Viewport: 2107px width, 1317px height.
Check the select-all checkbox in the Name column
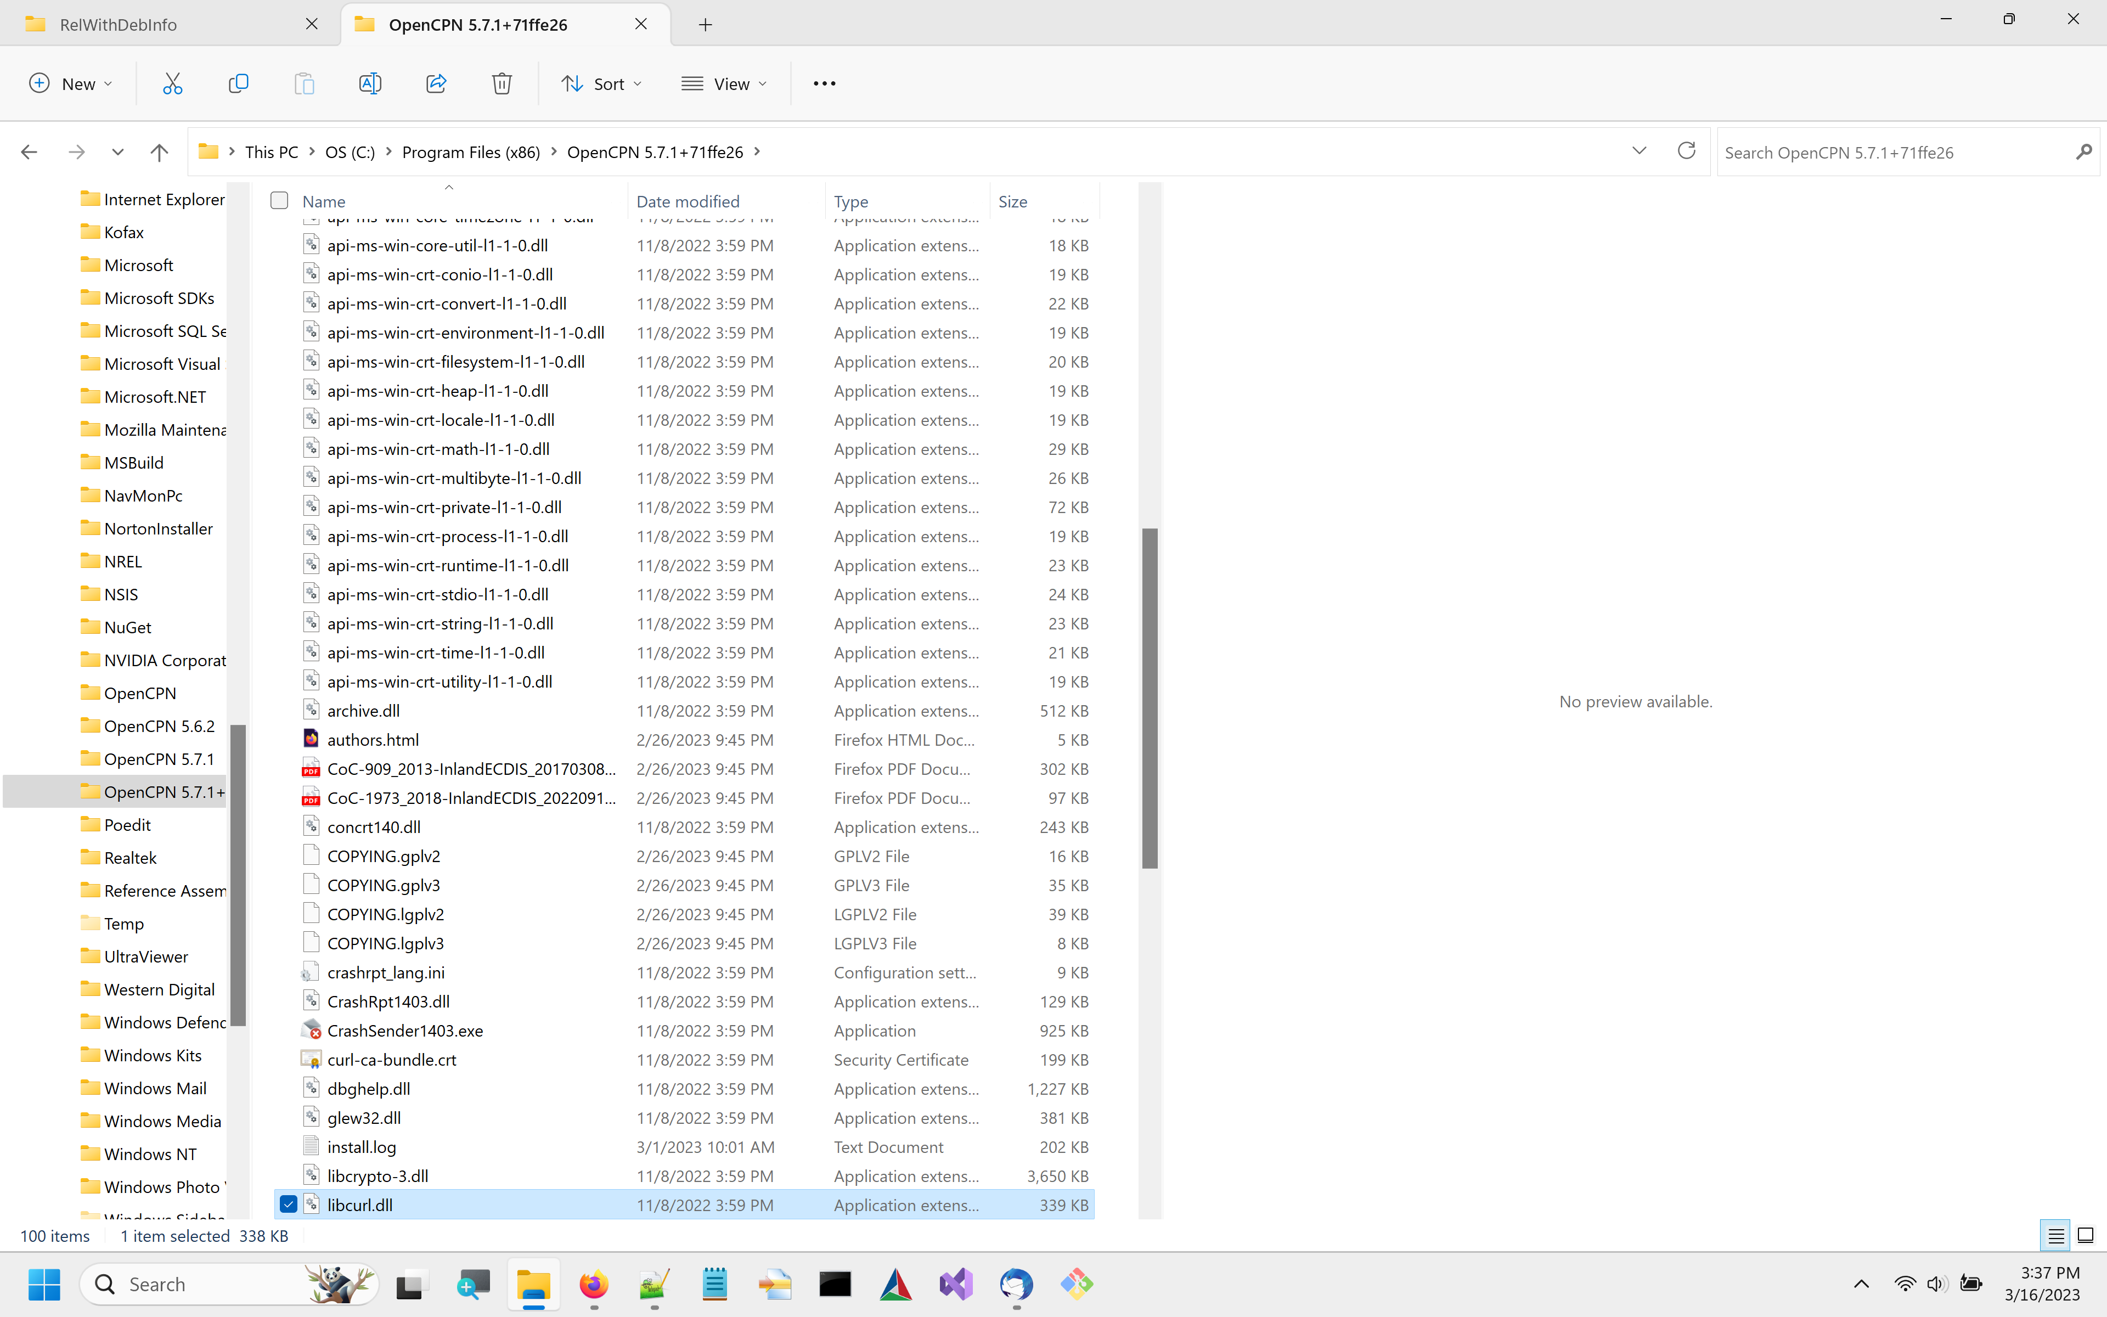279,199
